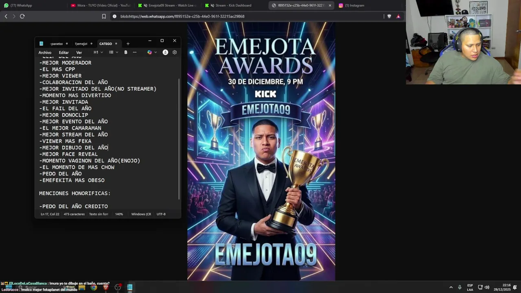This screenshot has height=293, width=521.
Task: Click '-MEJOR INVITADO DEL AÑO(NO STREAMER)' line
Action: (98, 89)
